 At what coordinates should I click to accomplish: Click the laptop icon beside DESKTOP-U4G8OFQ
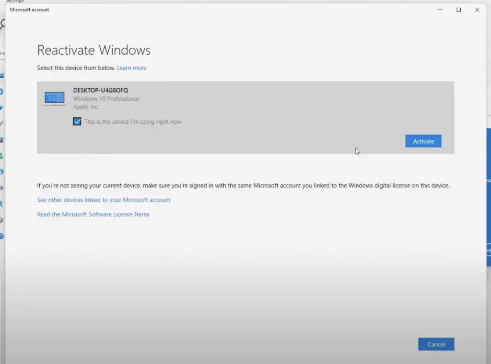pos(54,97)
